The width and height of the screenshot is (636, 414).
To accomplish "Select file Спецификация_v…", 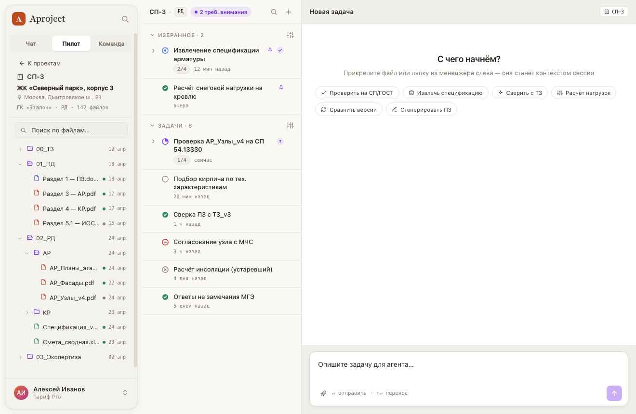I will pos(71,327).
